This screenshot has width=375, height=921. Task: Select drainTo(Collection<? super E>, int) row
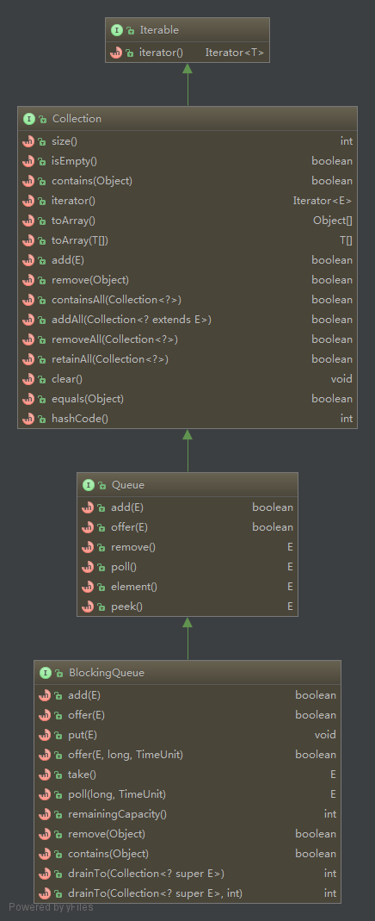point(187,893)
